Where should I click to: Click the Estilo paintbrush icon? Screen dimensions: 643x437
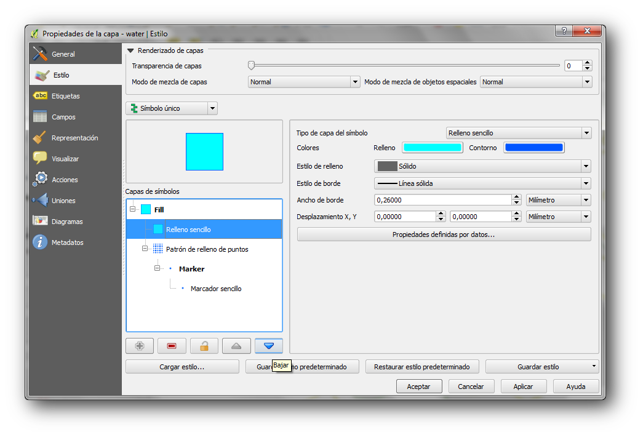[x=42, y=75]
